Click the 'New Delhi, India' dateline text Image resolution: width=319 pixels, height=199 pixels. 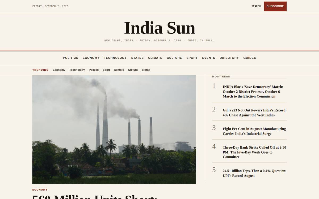pyautogui.click(x=119, y=41)
